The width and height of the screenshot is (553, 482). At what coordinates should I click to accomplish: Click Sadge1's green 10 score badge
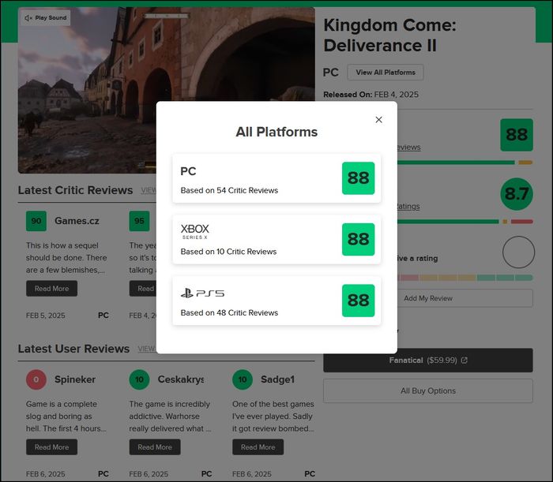(x=243, y=379)
